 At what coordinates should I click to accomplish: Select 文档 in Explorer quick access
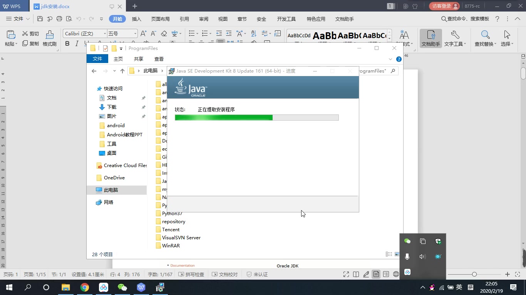pos(112,98)
